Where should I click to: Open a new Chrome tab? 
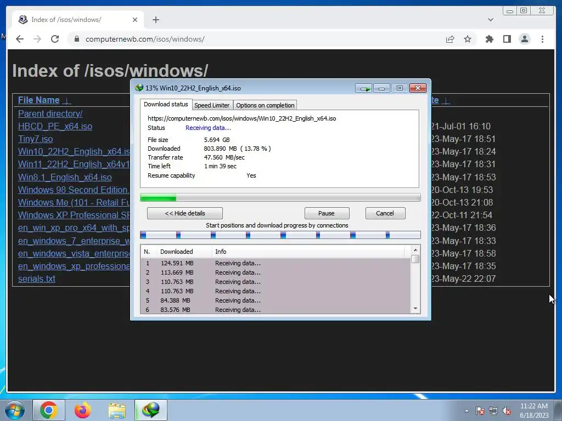click(155, 20)
